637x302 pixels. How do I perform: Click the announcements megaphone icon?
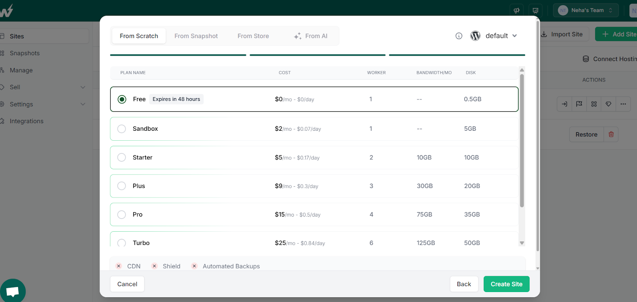[x=517, y=10]
